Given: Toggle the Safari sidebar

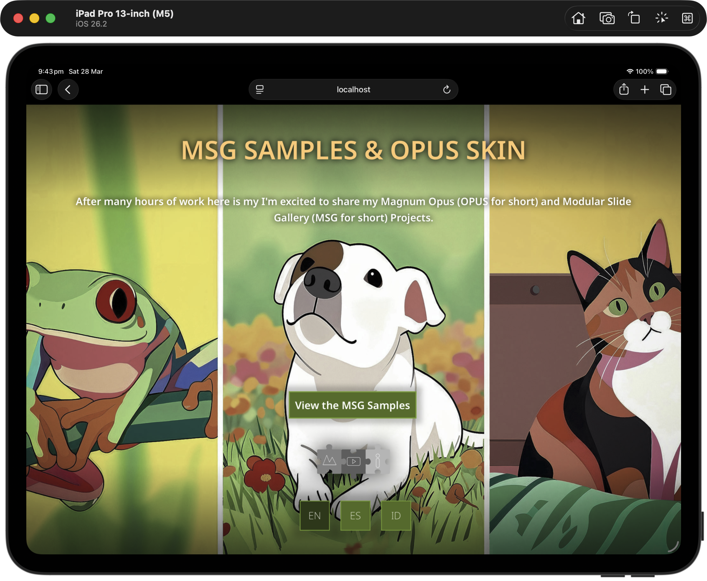Looking at the screenshot, I should coord(42,90).
